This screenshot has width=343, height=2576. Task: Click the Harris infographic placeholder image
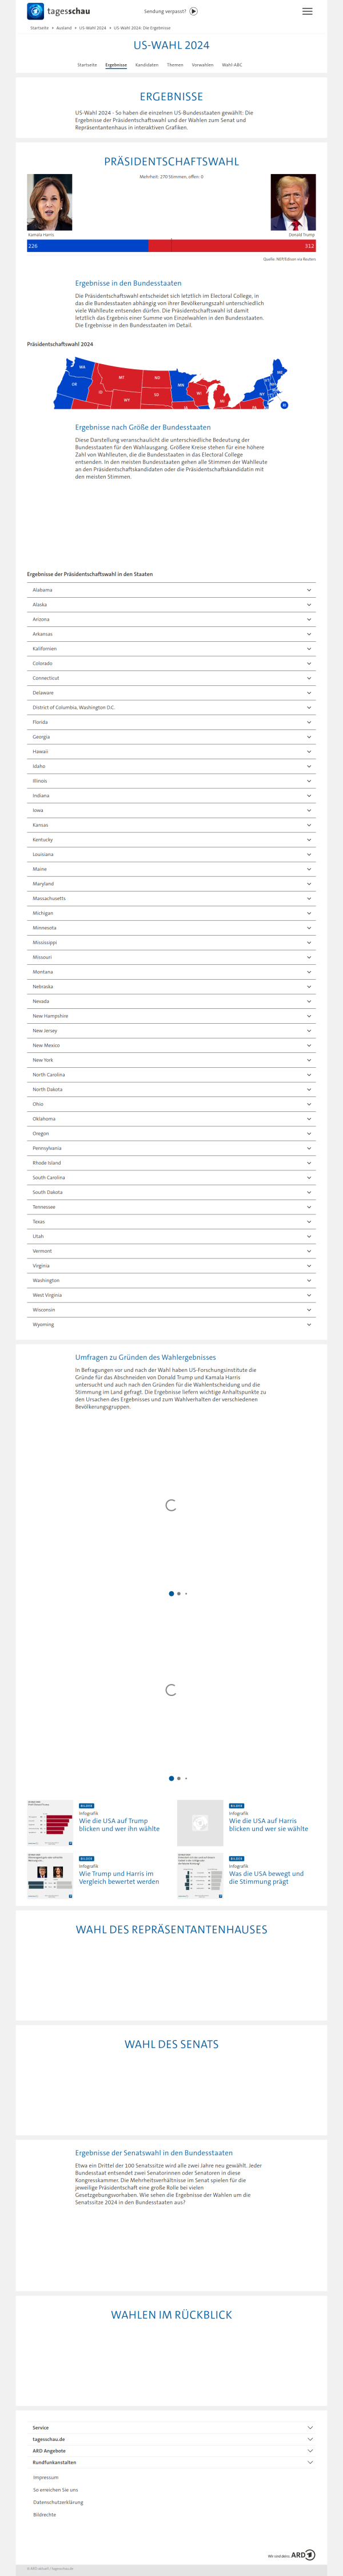click(200, 1823)
